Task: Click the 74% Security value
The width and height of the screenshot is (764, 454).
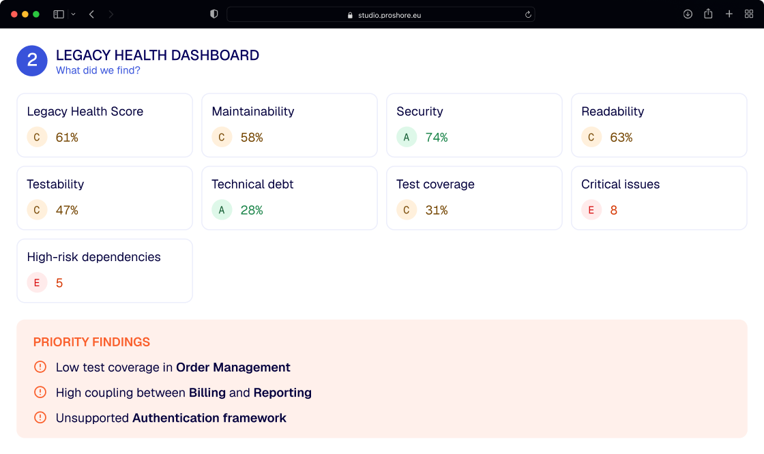Action: pos(437,138)
